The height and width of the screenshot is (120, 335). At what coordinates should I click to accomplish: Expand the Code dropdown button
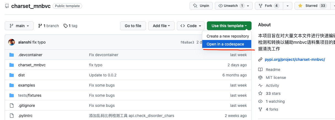(191, 26)
